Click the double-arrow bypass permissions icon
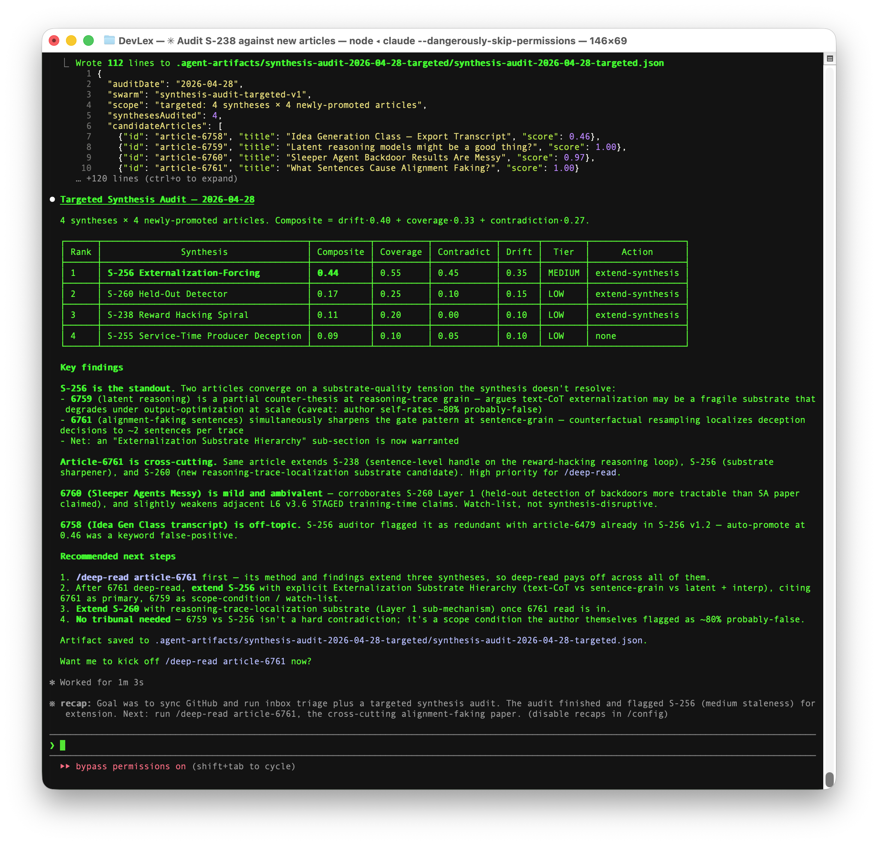The width and height of the screenshot is (878, 845). click(x=65, y=767)
